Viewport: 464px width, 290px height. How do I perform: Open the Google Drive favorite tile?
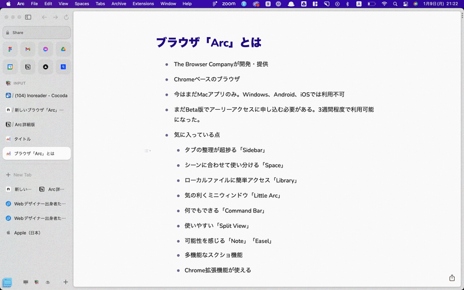coord(63,49)
